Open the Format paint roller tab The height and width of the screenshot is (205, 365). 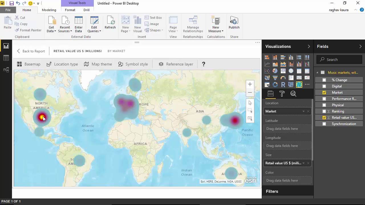(282, 94)
